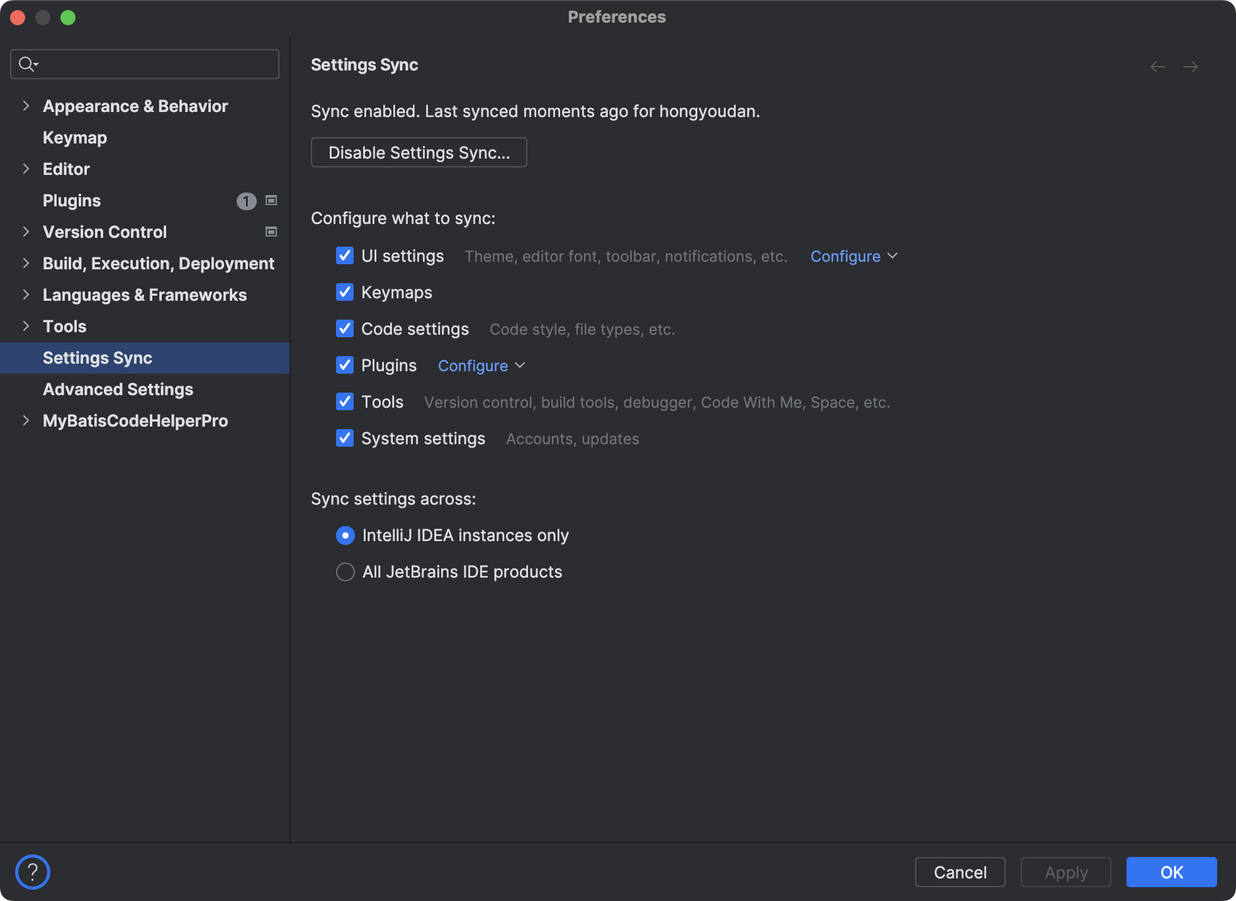This screenshot has width=1236, height=901.
Task: Click project-level icon beside Plugins
Action: tap(271, 201)
